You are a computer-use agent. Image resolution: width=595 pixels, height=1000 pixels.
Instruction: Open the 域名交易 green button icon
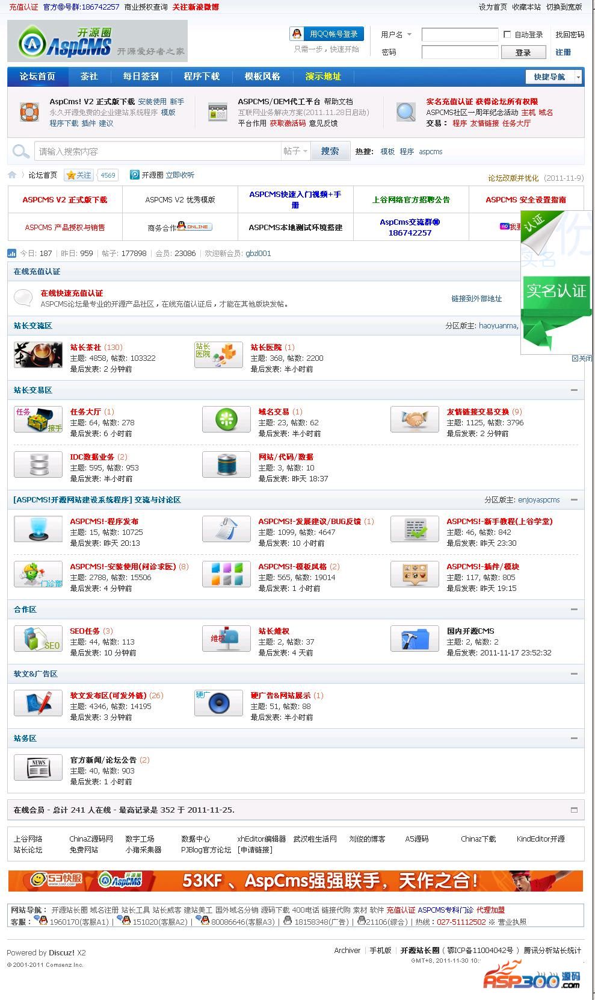click(226, 419)
